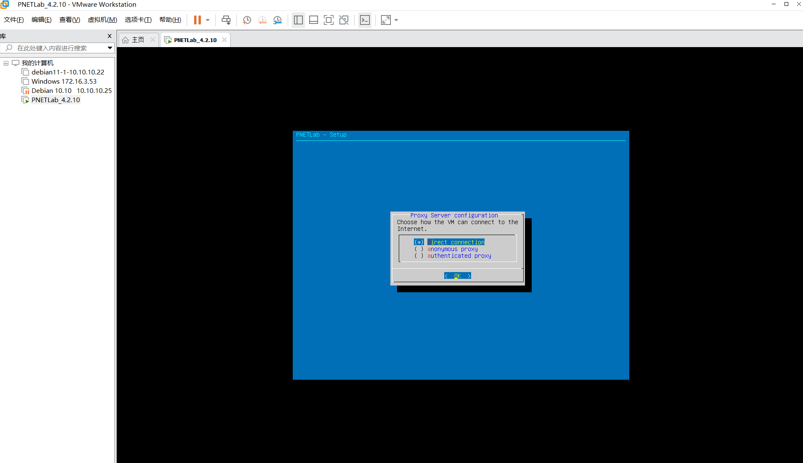
Task: Take a snapshot of this virtual machine
Action: point(247,20)
